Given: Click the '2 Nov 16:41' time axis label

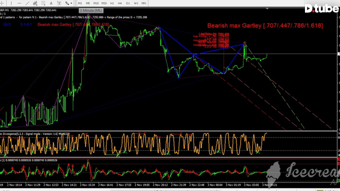Looking at the screenshot, I should 106,185.
